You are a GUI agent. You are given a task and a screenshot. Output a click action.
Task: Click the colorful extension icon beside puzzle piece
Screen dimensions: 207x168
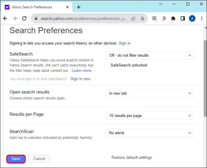tap(164, 18)
